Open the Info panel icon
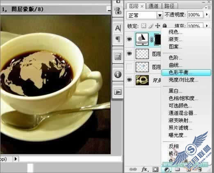This screenshot has width=214, height=173. [x=118, y=74]
